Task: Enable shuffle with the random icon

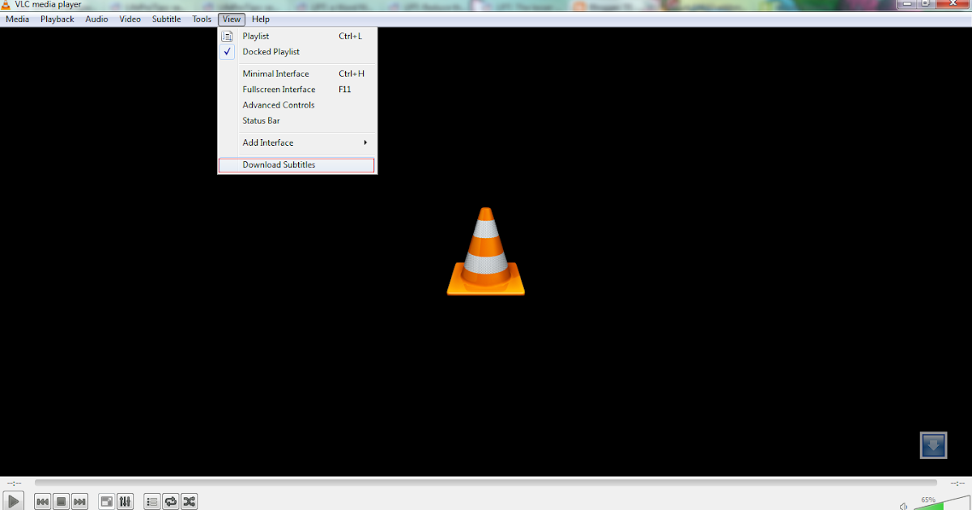Action: pyautogui.click(x=189, y=502)
